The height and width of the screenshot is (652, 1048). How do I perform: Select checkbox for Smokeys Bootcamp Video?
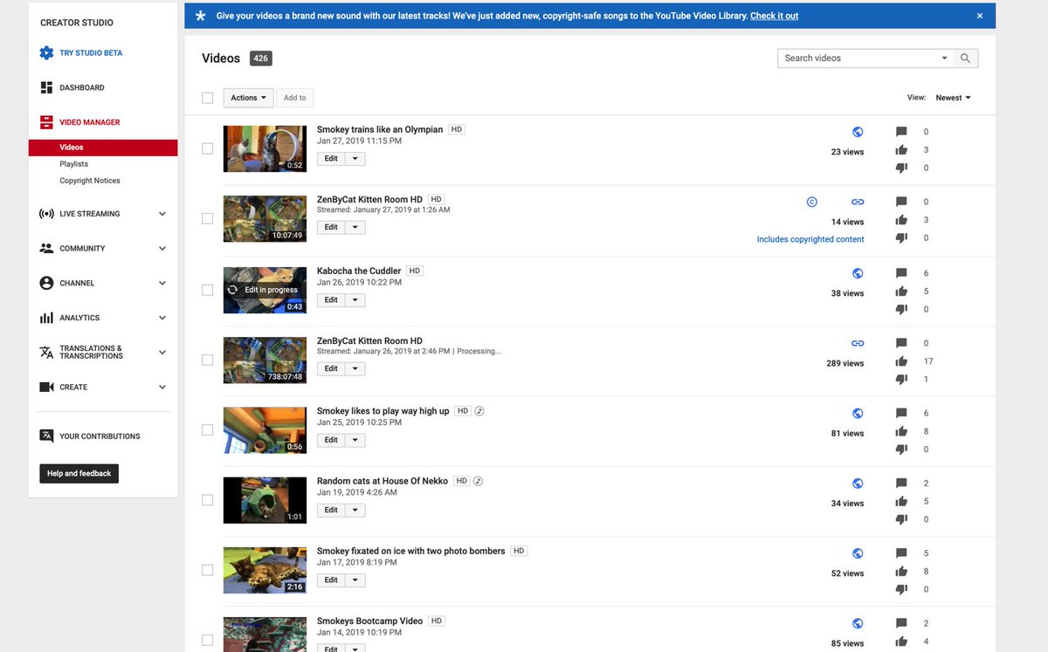point(207,640)
